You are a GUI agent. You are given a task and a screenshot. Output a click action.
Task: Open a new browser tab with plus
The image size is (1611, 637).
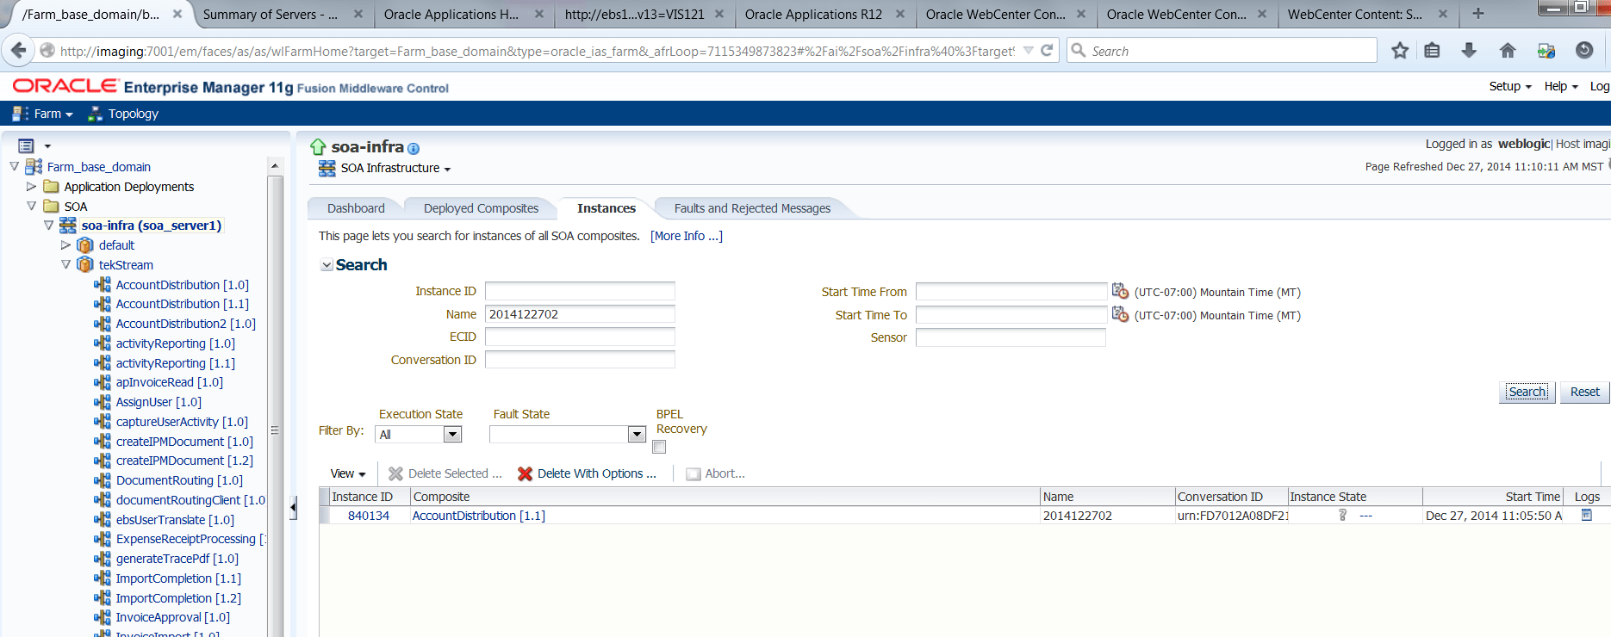1478,14
